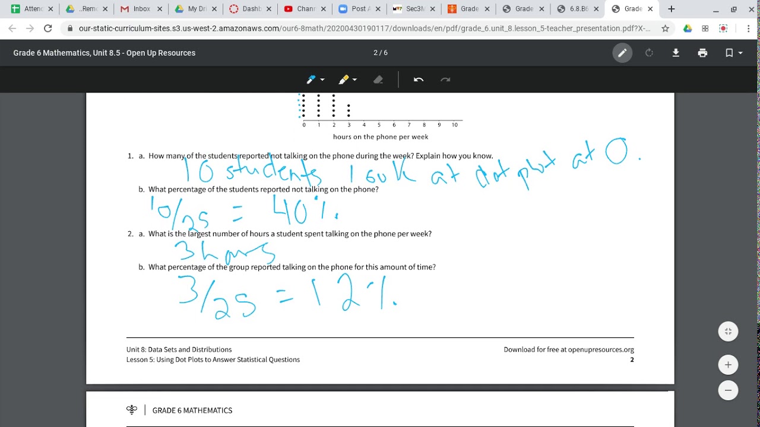This screenshot has height=427, width=760.
Task: Close the Inbox tab
Action: 160,9
